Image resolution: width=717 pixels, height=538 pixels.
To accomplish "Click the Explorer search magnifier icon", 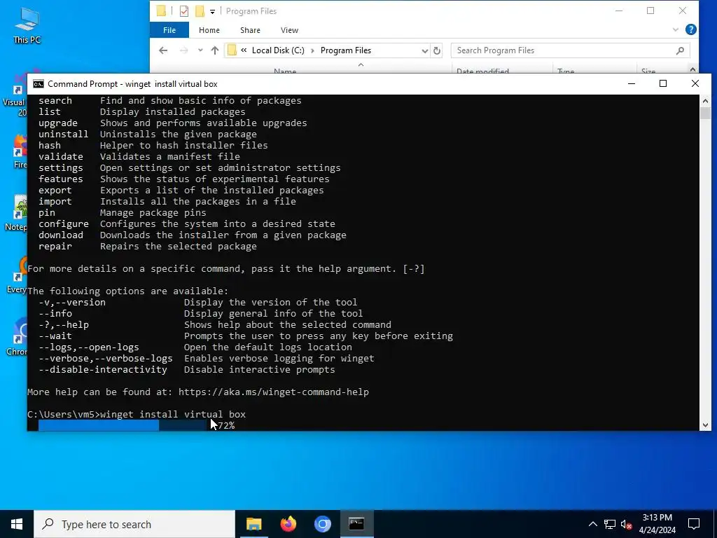I will pyautogui.click(x=680, y=50).
